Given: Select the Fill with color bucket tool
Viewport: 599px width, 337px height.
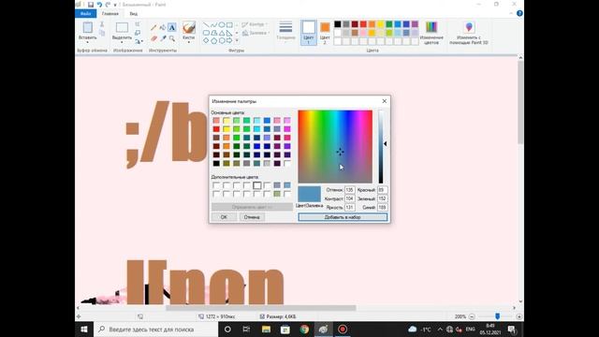Looking at the screenshot, I should coord(163,28).
